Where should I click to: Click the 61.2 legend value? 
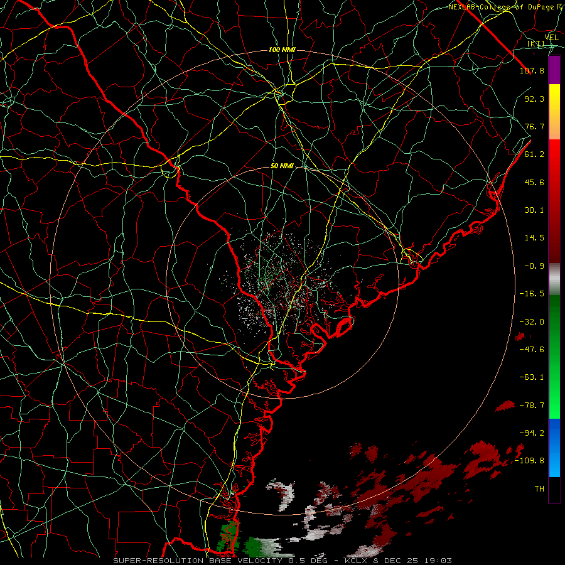coord(534,154)
